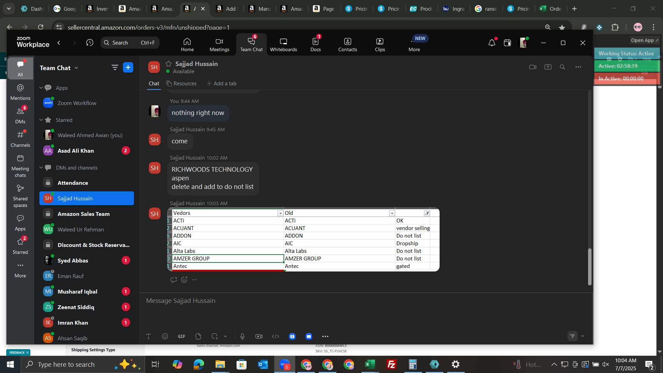
Task: Attach a file in composer
Action: pos(198,336)
